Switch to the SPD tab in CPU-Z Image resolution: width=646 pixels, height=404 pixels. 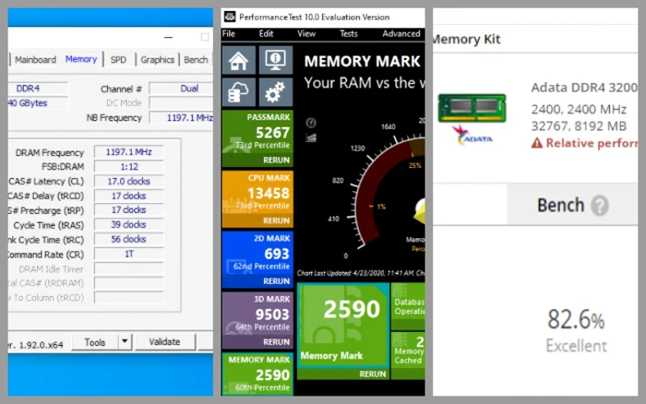point(118,60)
